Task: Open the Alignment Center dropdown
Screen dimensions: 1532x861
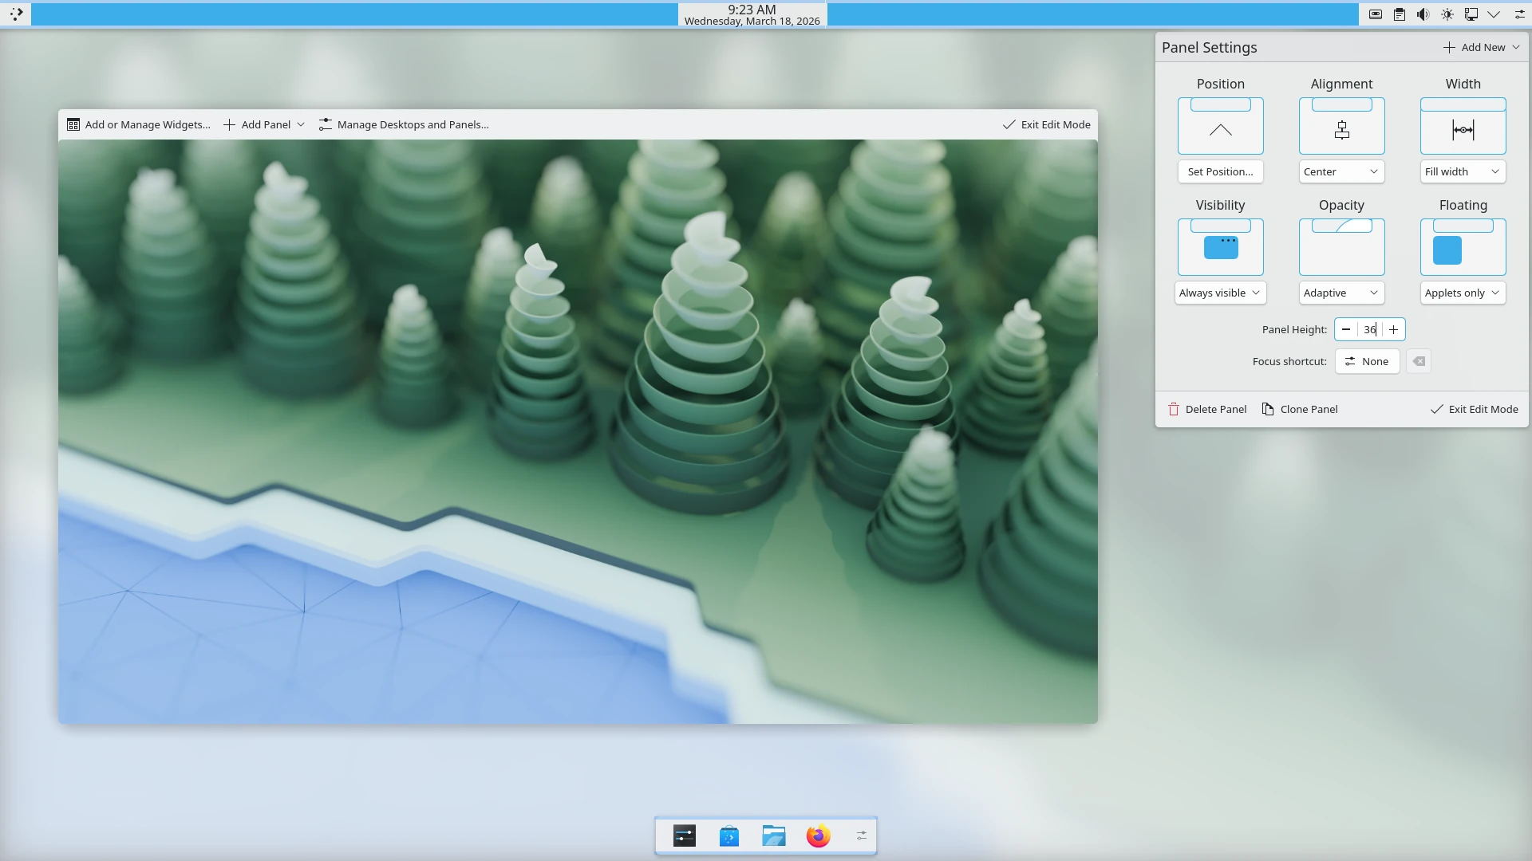Action: [x=1342, y=171]
